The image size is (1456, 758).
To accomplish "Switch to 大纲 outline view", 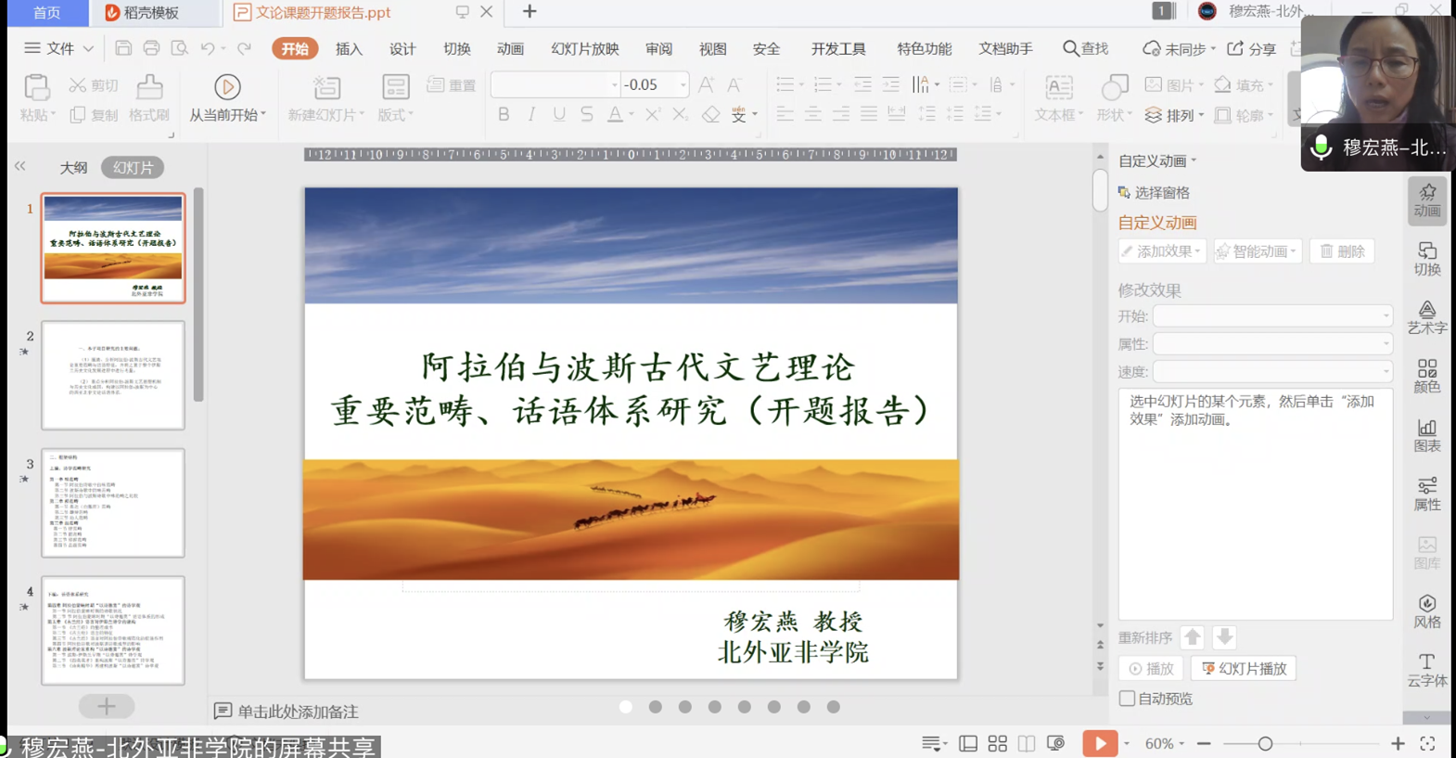I will [73, 168].
